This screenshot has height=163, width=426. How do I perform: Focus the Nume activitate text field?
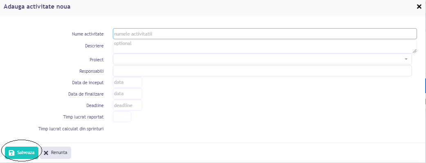(x=265, y=33)
